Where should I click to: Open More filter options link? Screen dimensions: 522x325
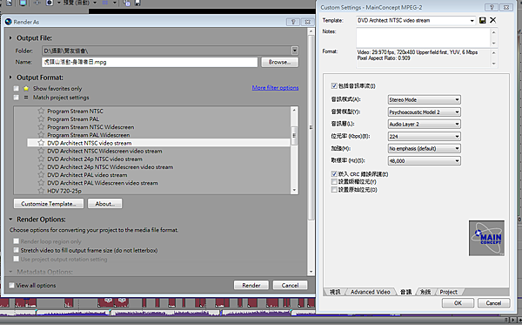pyautogui.click(x=275, y=88)
